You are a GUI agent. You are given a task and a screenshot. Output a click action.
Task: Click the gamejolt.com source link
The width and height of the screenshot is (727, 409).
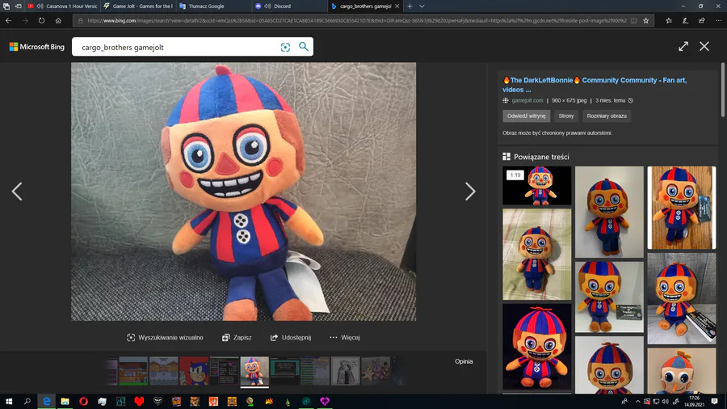(527, 100)
